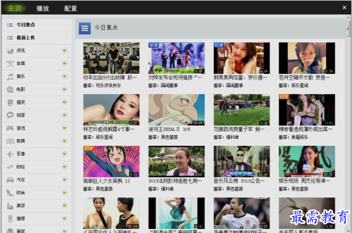Click the 美容 icon in sidebar
The width and height of the screenshot is (353, 233).
(10, 206)
